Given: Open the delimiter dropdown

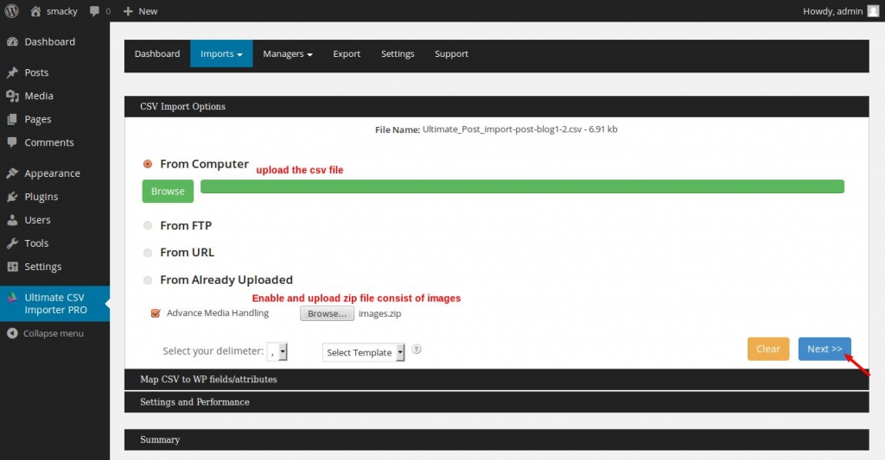Looking at the screenshot, I should pyautogui.click(x=277, y=351).
